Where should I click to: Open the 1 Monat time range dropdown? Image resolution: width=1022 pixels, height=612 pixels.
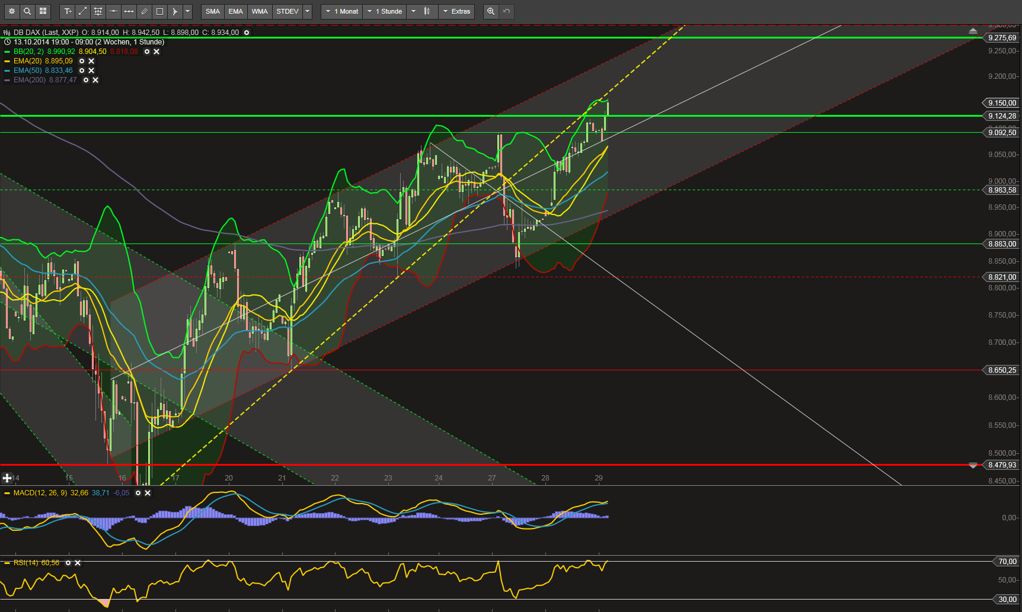click(x=342, y=11)
